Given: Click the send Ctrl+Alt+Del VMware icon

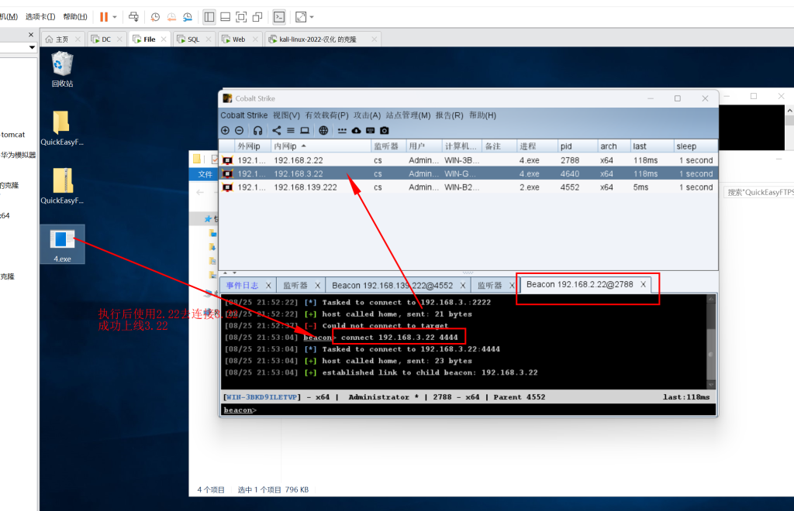Looking at the screenshot, I should pos(133,17).
